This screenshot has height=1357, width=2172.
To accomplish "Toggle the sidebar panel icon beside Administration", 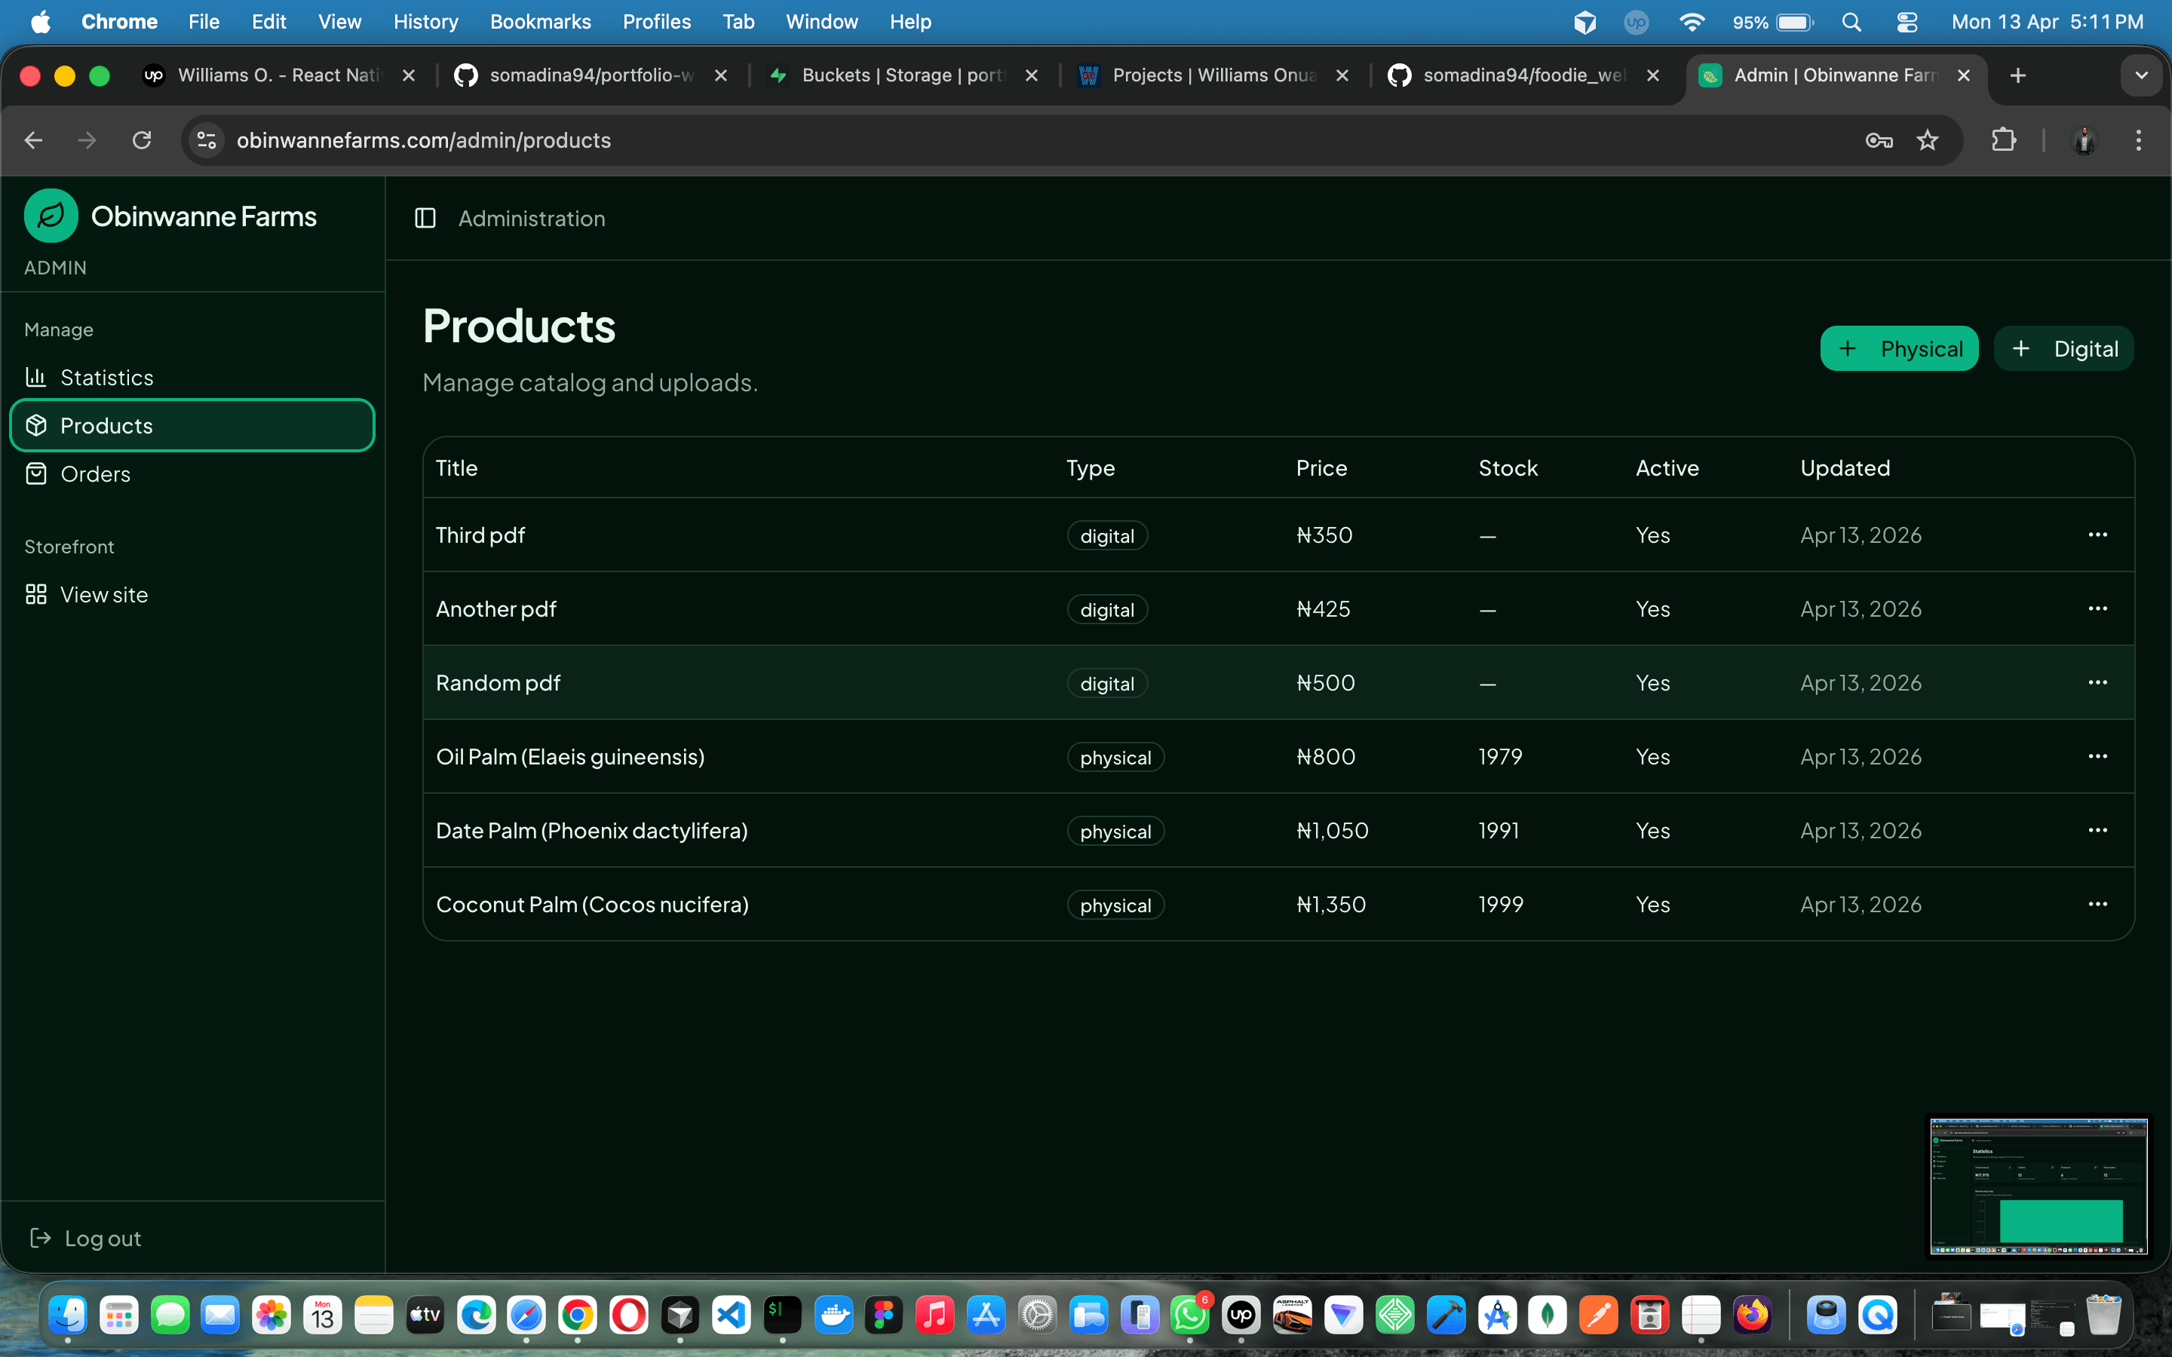I will 425,218.
